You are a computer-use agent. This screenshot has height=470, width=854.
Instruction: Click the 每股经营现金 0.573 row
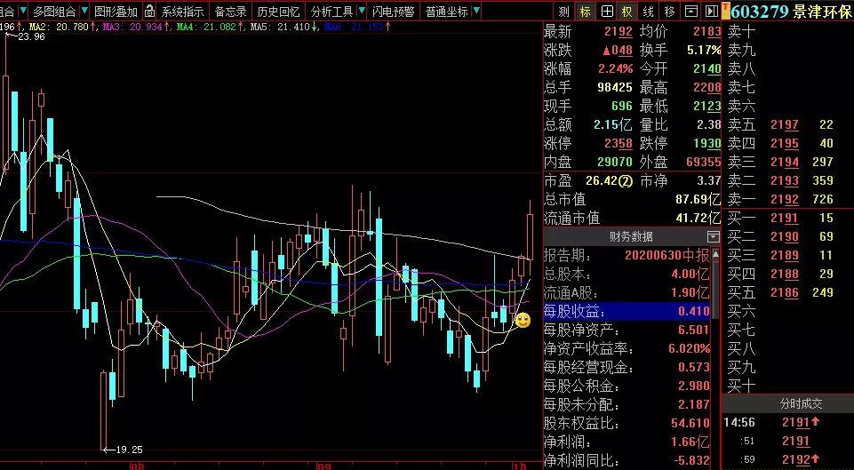(x=627, y=367)
